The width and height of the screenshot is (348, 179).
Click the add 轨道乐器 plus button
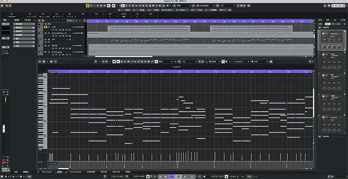click(320, 27)
